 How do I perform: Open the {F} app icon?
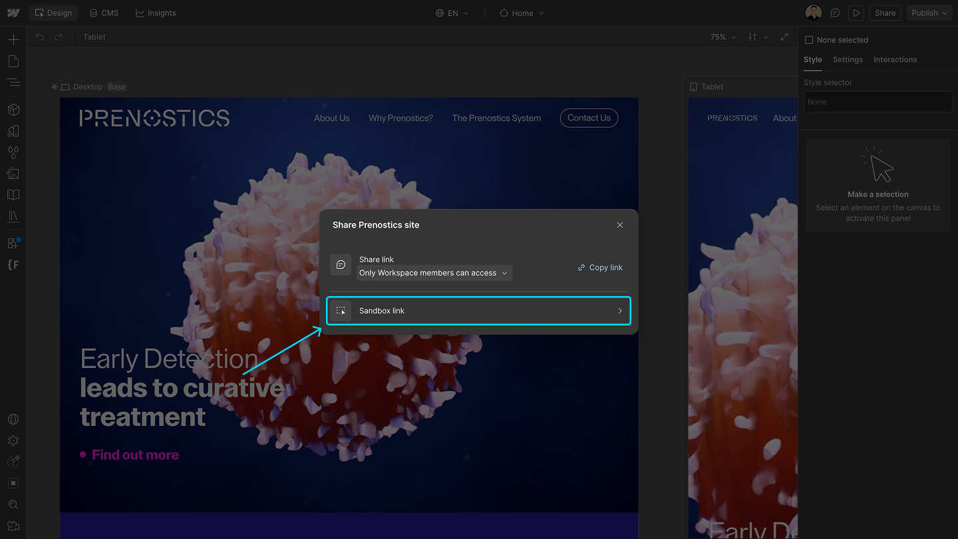[x=13, y=264]
